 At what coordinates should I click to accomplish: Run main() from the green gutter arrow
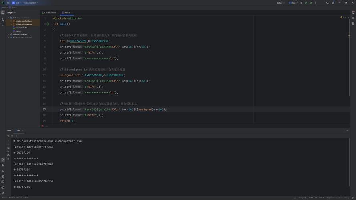pos(48,24)
